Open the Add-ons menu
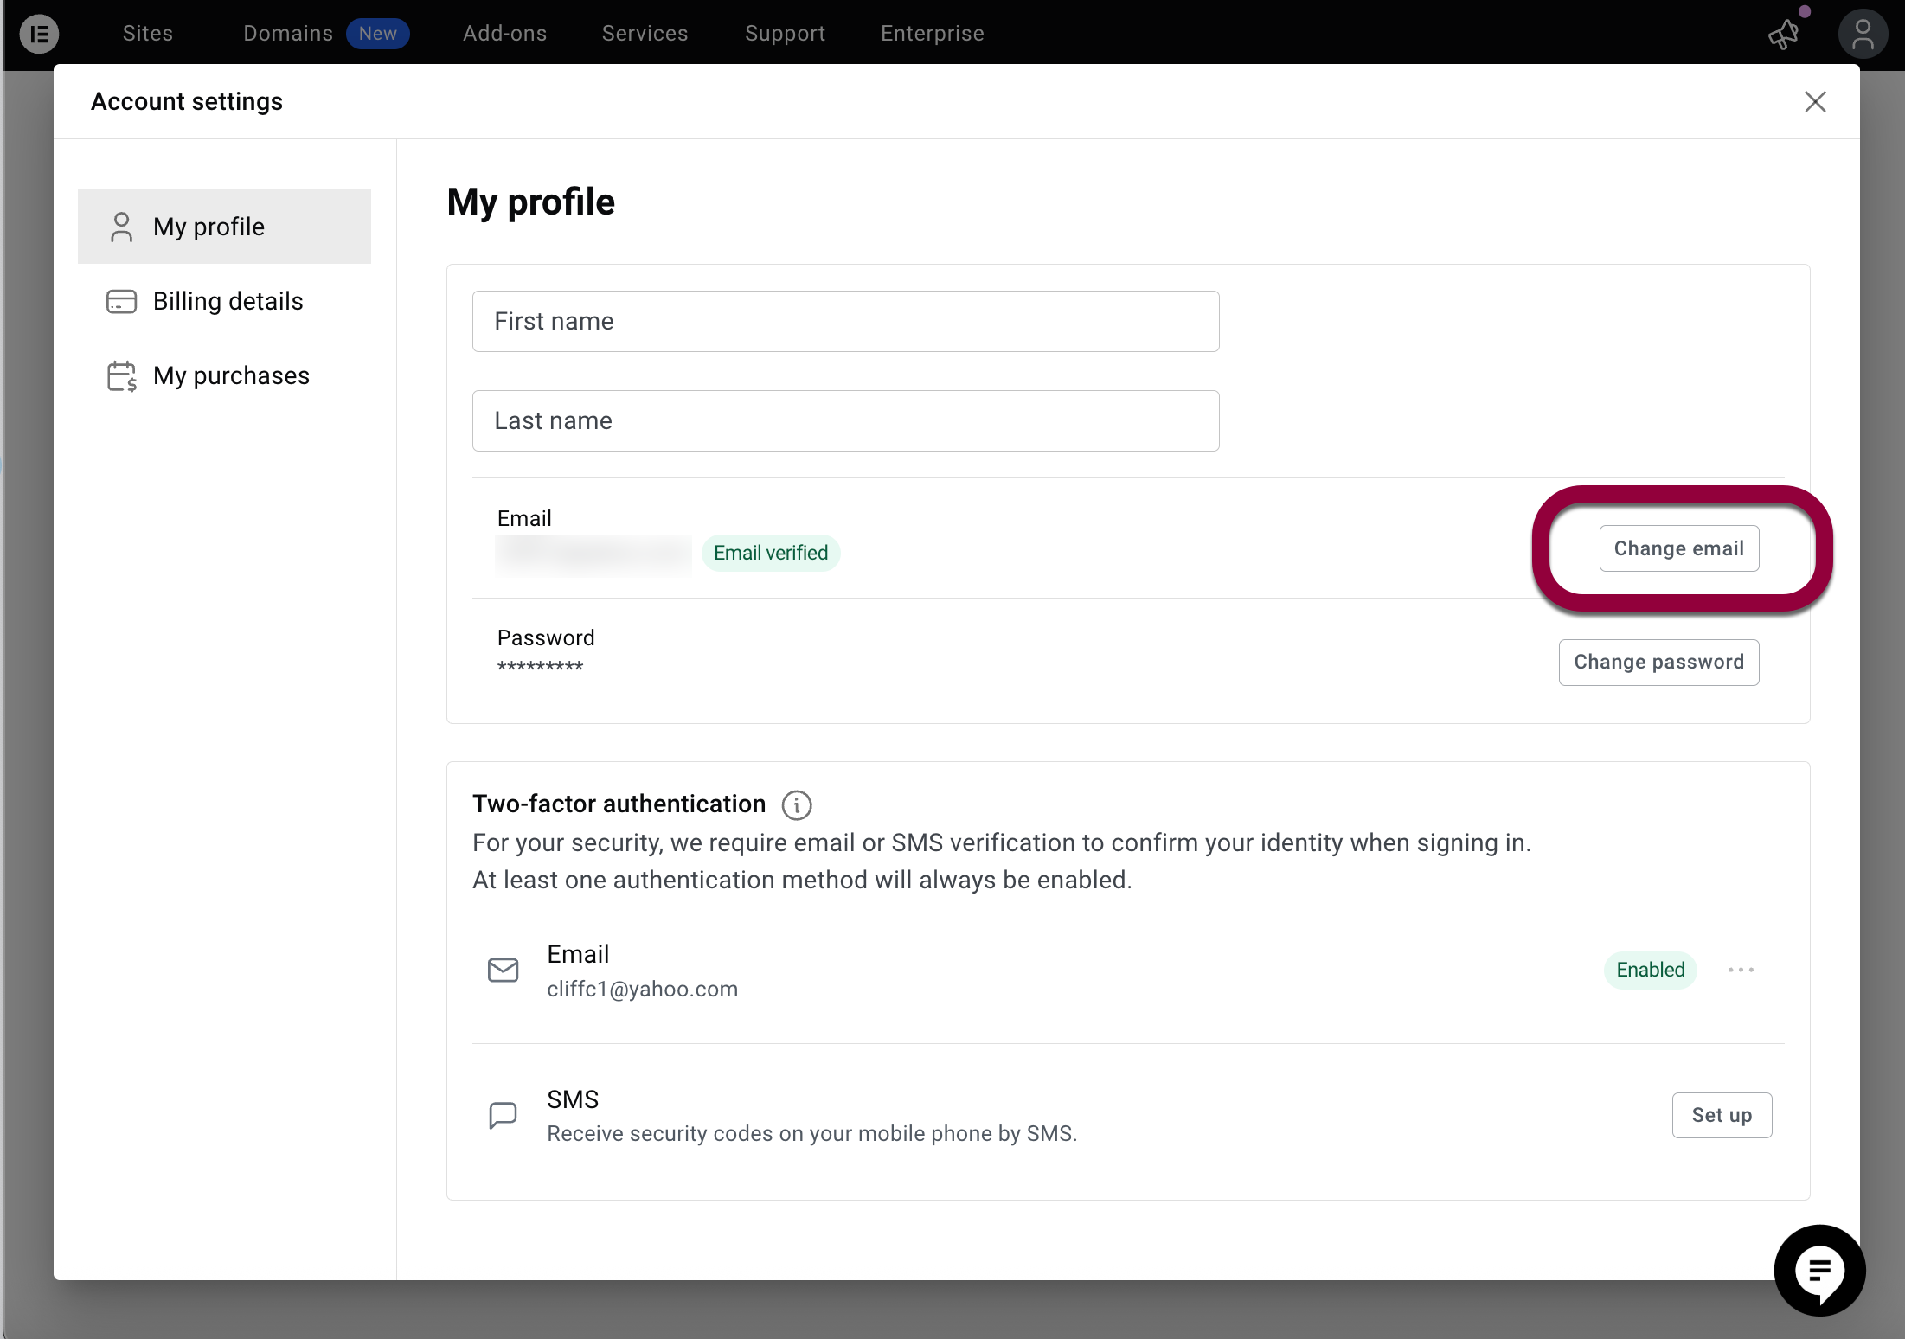This screenshot has width=1905, height=1339. [504, 34]
